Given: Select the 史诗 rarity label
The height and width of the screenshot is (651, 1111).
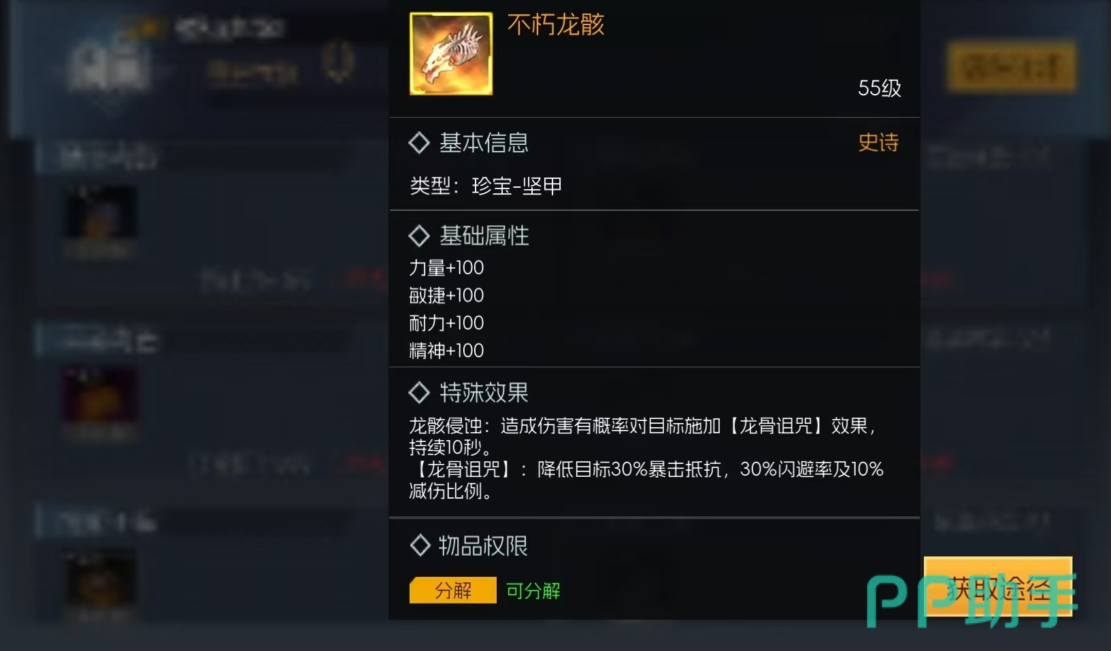Looking at the screenshot, I should pyautogui.click(x=878, y=142).
